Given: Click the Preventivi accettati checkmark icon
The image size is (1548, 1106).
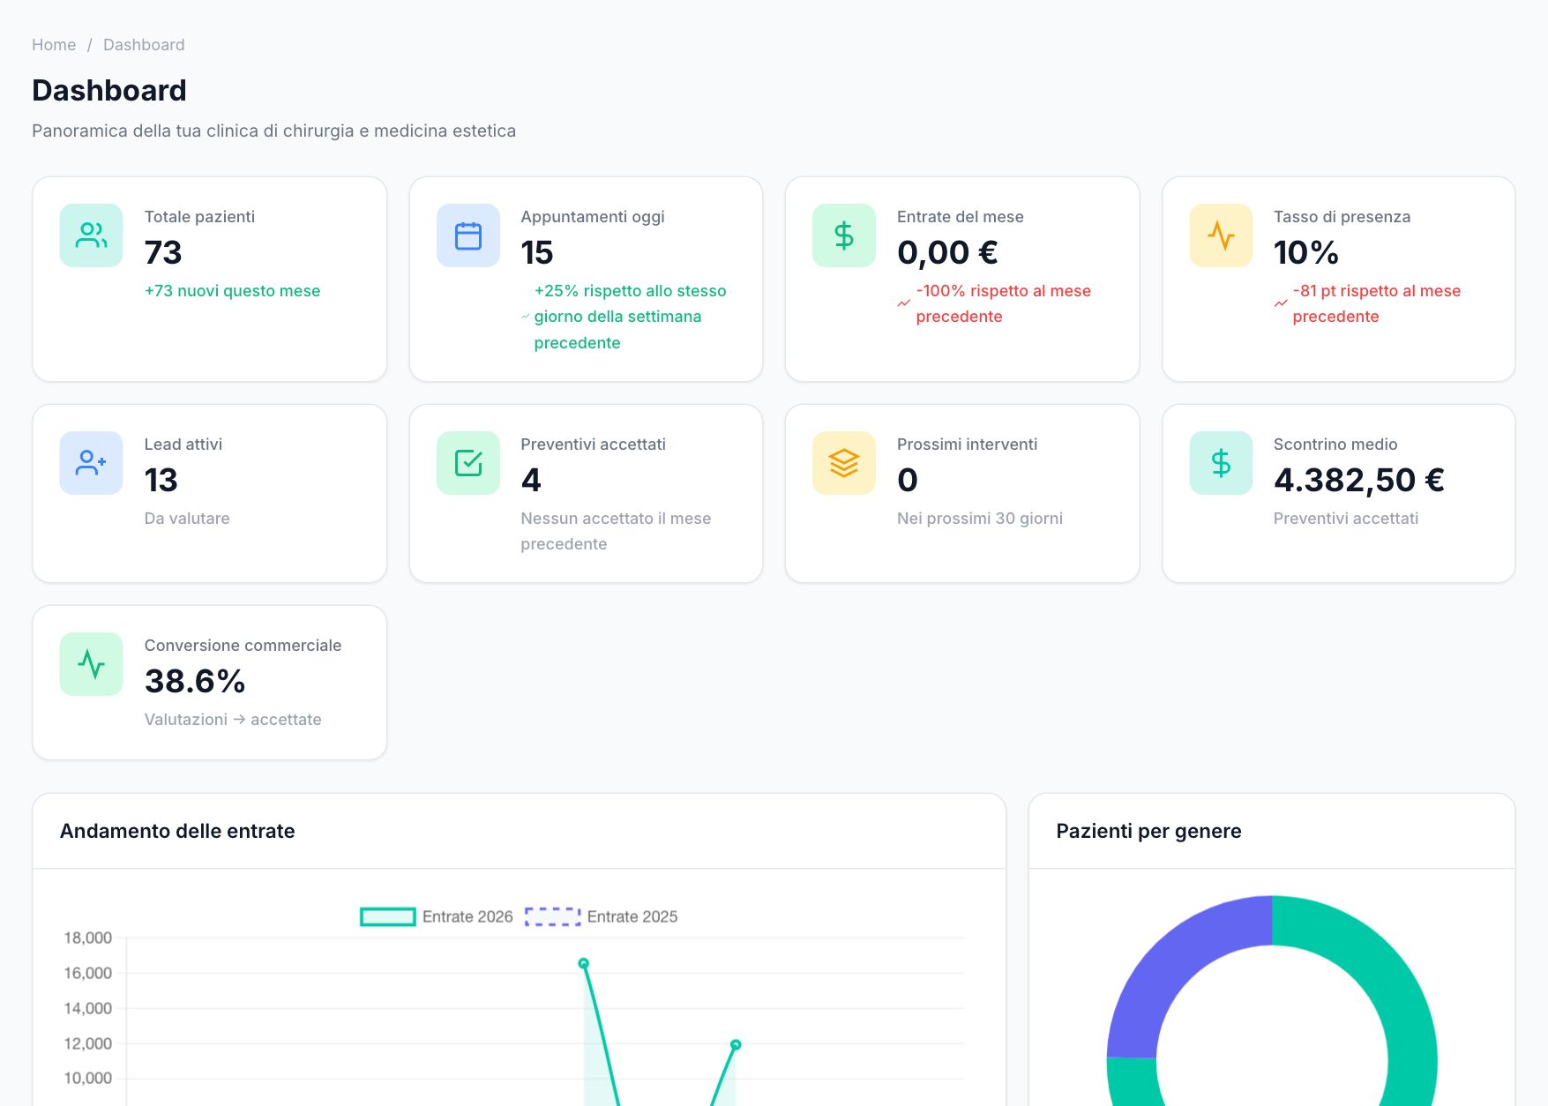Looking at the screenshot, I should (468, 463).
